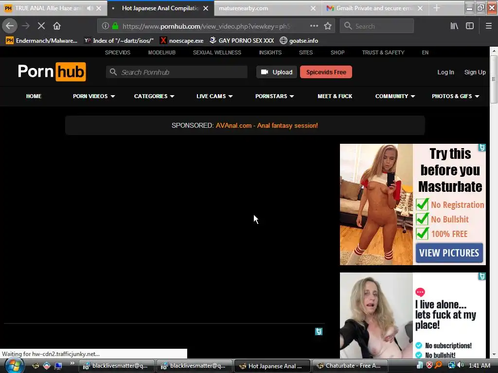Open the SITES top link

coord(305,52)
